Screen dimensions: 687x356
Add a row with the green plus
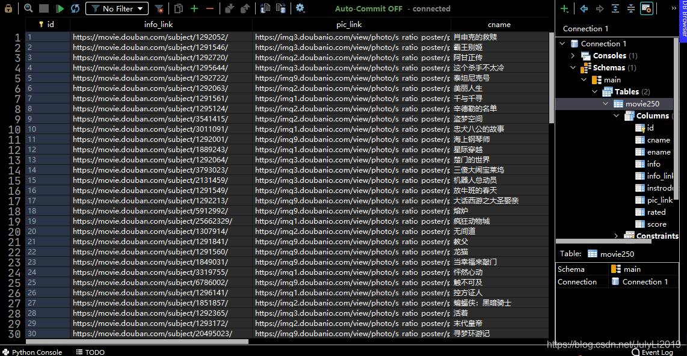(194, 8)
